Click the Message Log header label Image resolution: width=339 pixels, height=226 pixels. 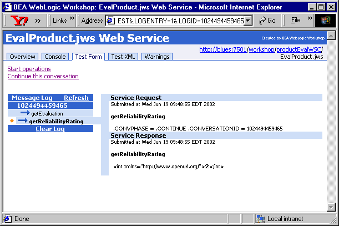click(32, 98)
